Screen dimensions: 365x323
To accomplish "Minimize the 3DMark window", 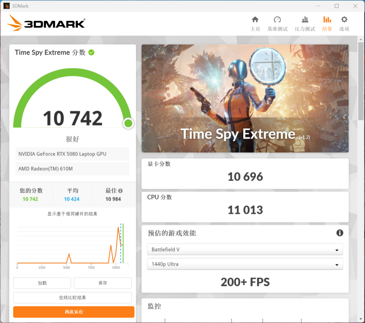I will tap(318, 6).
